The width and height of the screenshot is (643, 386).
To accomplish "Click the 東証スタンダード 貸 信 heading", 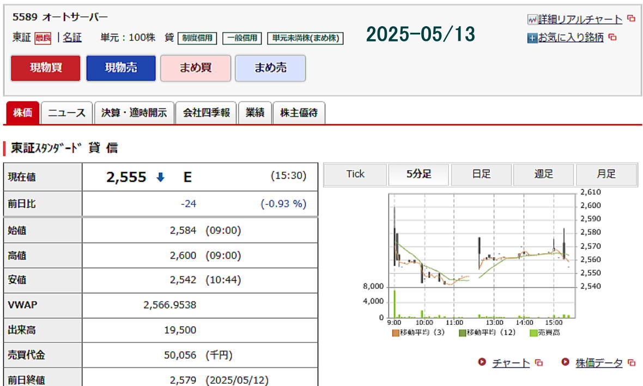I will pos(64,148).
